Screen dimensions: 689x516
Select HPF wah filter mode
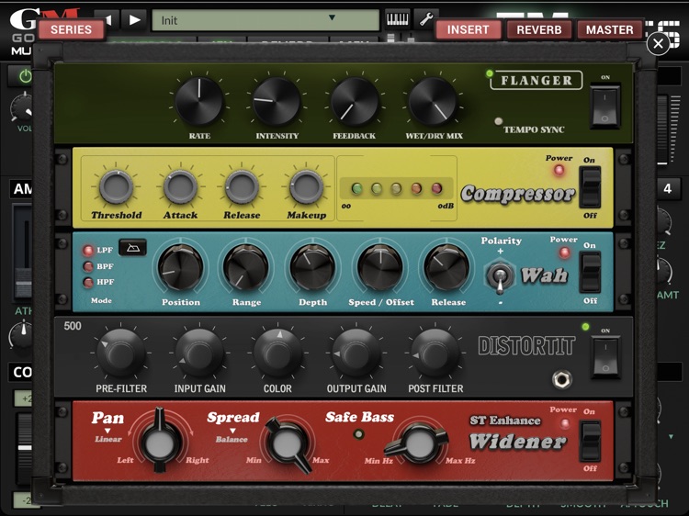click(x=88, y=283)
